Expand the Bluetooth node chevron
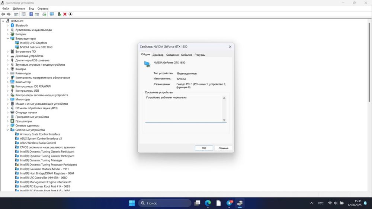Image resolution: width=372 pixels, height=209 pixels. tap(7, 25)
